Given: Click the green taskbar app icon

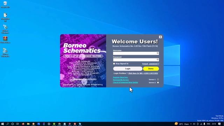Looking at the screenshot, I should pyautogui.click(x=54, y=124).
